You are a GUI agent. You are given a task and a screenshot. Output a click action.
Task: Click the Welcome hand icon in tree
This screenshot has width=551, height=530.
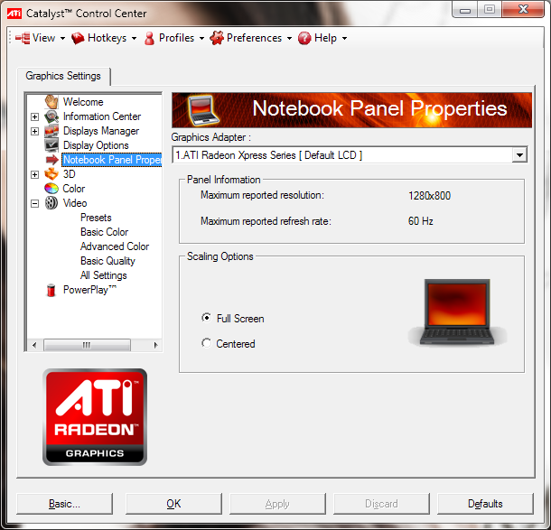tap(51, 102)
